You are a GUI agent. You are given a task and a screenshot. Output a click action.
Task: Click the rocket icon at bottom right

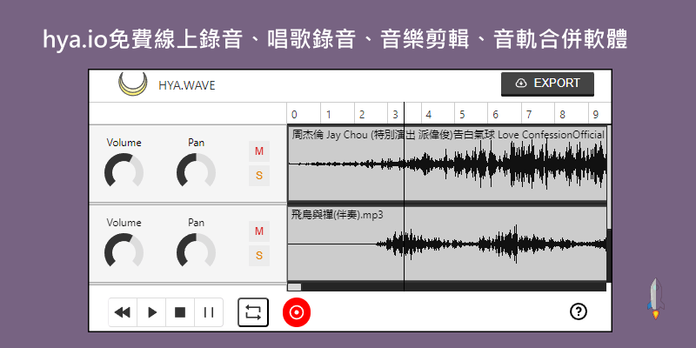click(x=654, y=297)
